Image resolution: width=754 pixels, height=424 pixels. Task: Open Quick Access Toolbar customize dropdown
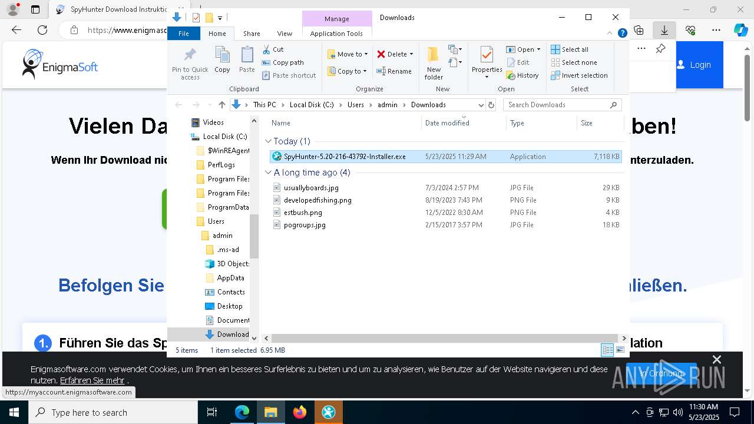(220, 18)
